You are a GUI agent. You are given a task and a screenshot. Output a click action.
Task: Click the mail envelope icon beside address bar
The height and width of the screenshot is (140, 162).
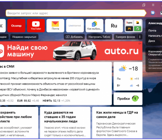pyautogui.click(x=153, y=13)
